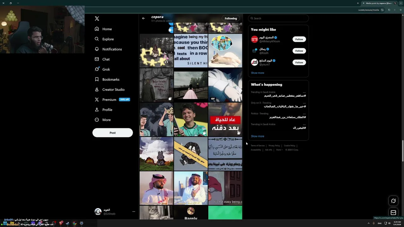Follow the @youm7 account

(299, 62)
